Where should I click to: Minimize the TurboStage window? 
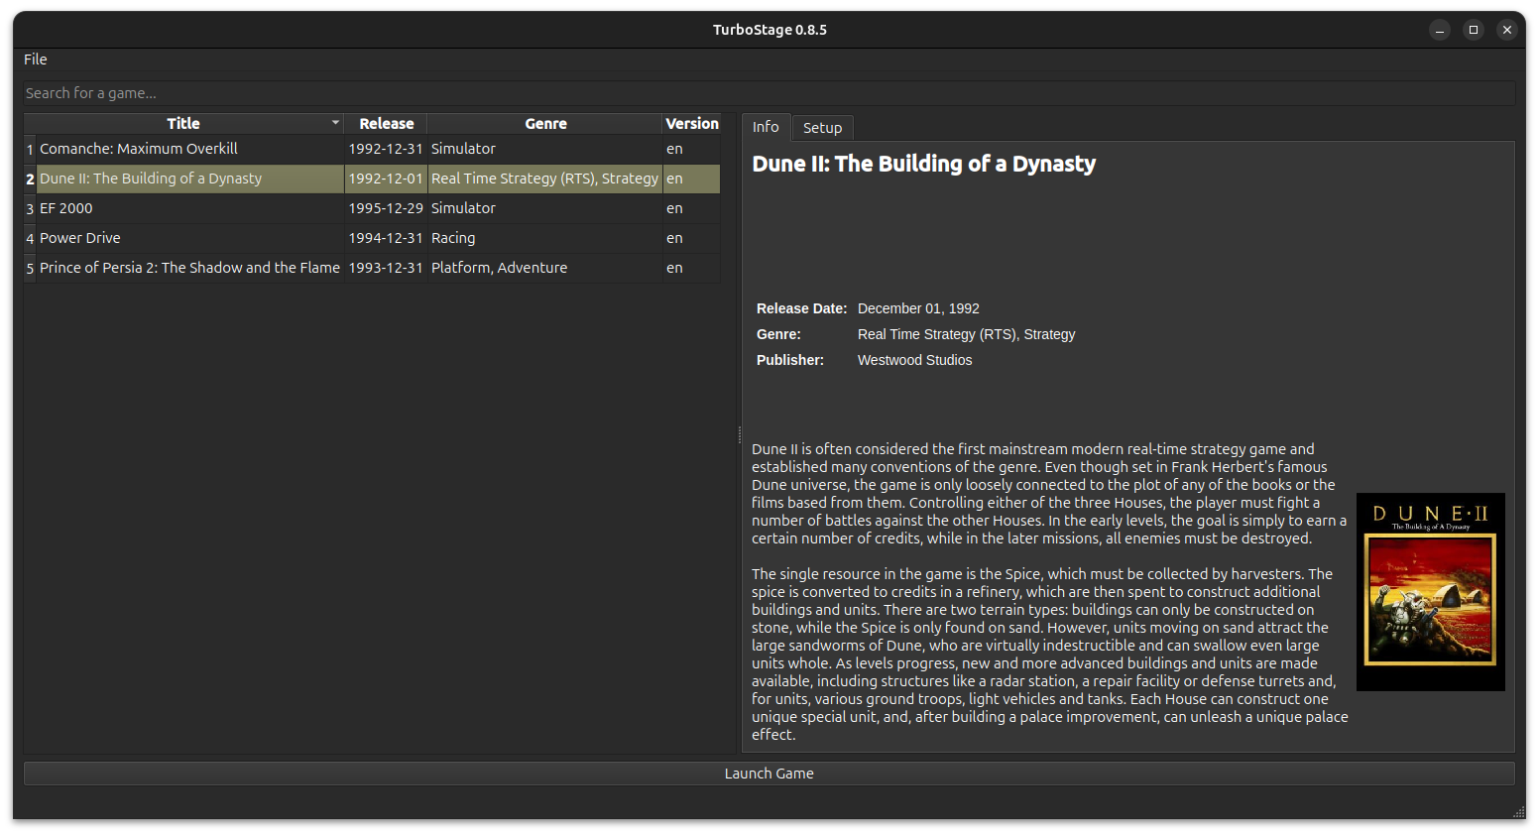point(1440,30)
